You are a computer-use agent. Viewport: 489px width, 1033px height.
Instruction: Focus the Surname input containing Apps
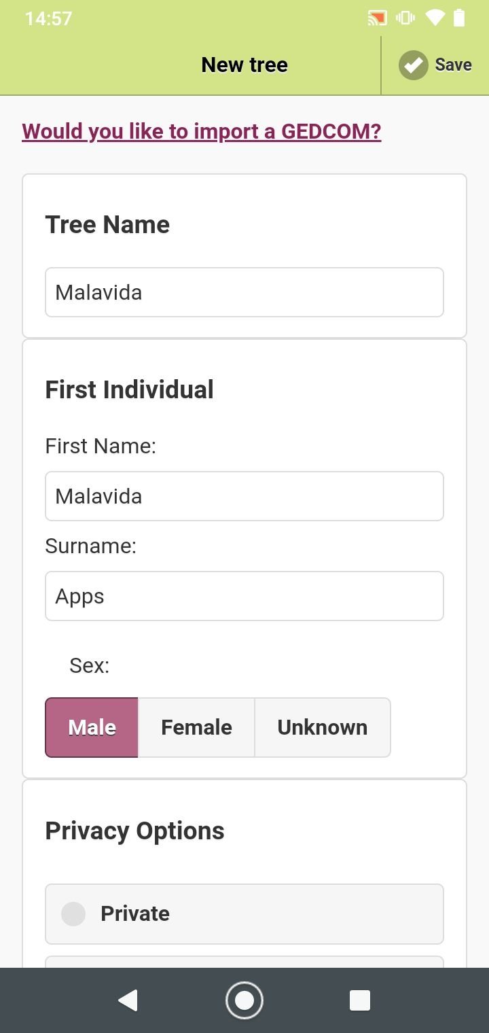click(x=244, y=596)
